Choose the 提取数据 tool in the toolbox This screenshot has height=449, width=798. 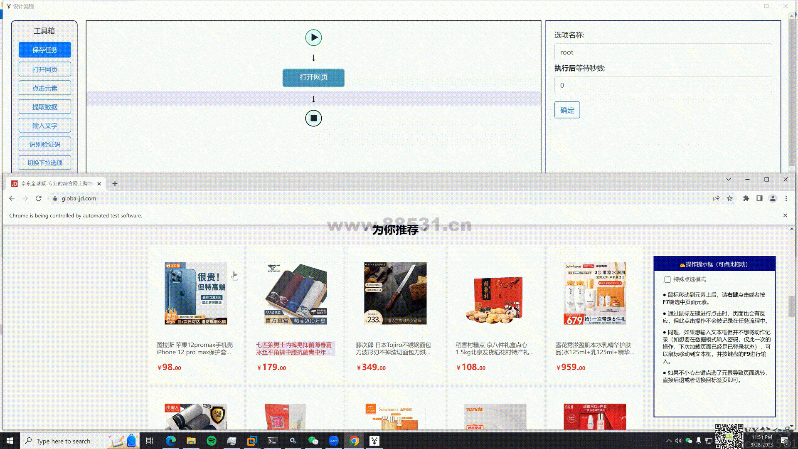[45, 106]
